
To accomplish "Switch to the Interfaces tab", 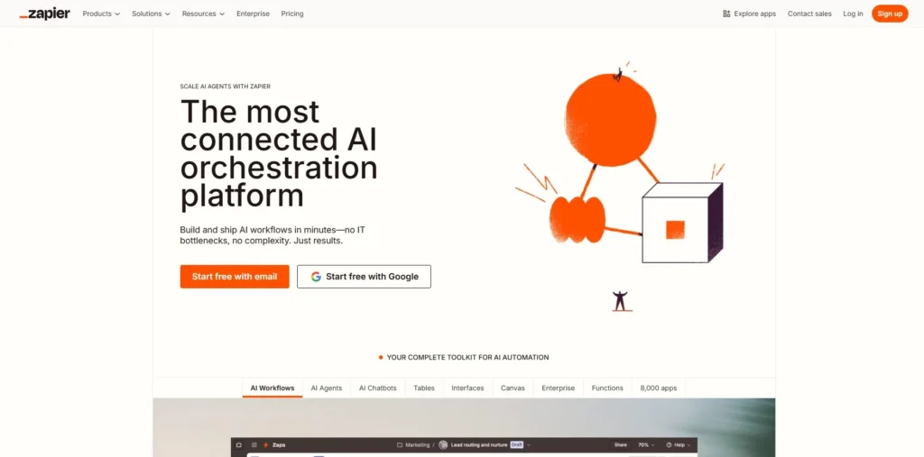I will click(467, 388).
